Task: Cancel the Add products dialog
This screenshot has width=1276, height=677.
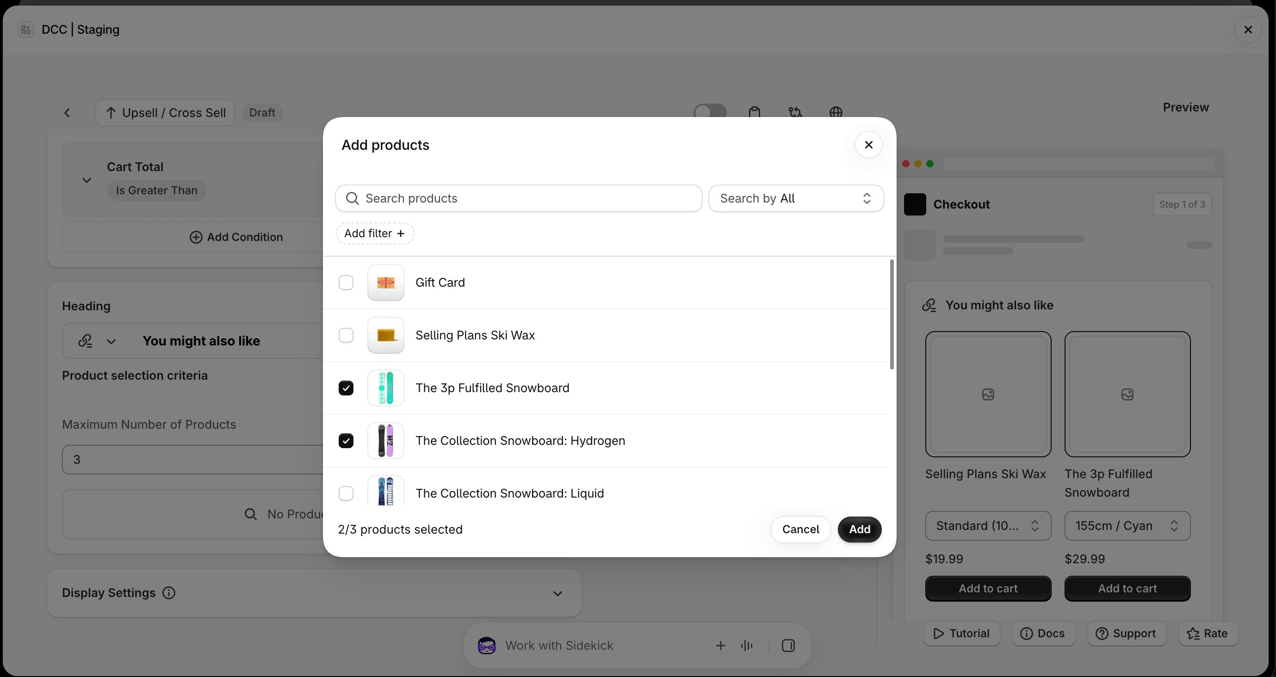Action: tap(800, 529)
